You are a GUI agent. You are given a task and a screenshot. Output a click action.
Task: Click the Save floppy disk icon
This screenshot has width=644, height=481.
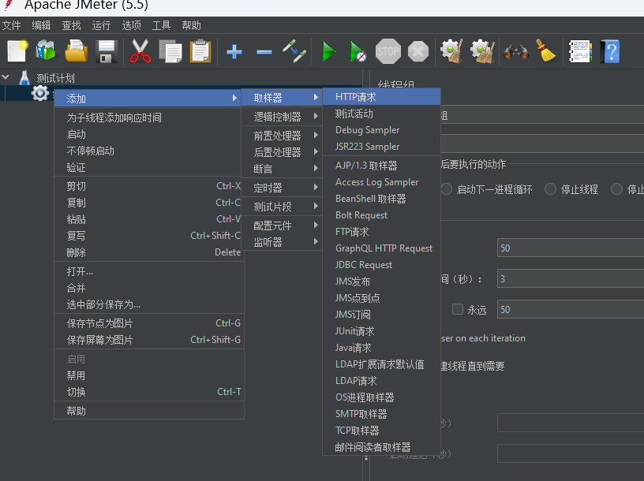(x=107, y=52)
